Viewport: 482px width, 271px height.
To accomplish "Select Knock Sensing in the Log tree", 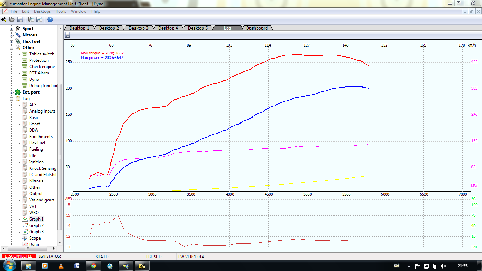I will point(42,168).
